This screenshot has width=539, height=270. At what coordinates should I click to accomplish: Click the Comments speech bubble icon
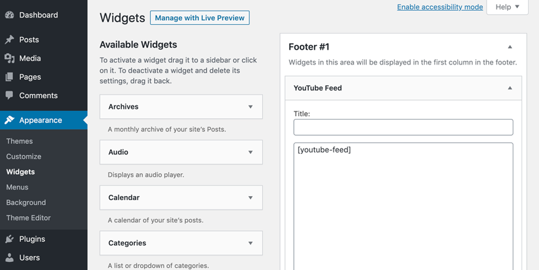point(9,95)
